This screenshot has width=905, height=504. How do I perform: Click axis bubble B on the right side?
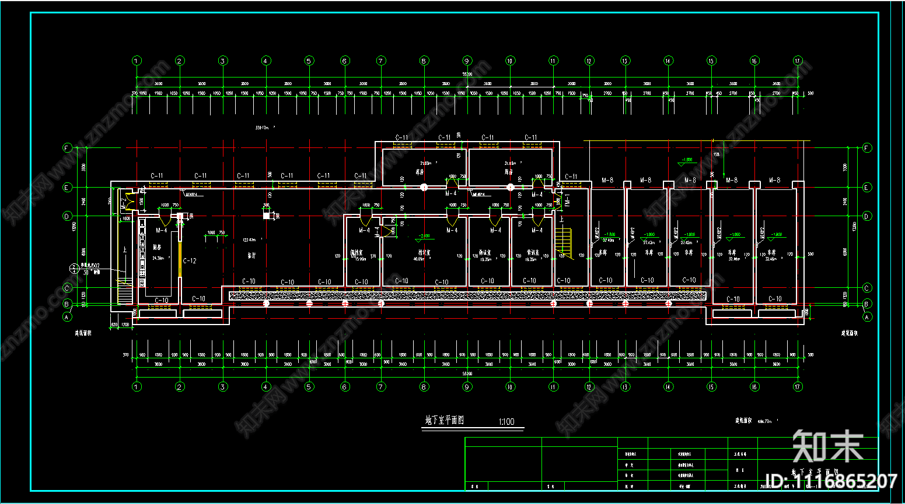point(867,304)
